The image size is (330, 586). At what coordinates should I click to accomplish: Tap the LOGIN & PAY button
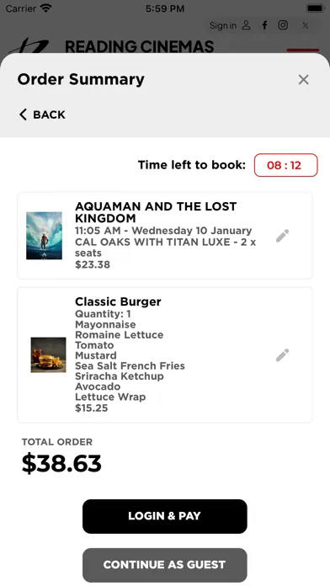[x=165, y=516]
